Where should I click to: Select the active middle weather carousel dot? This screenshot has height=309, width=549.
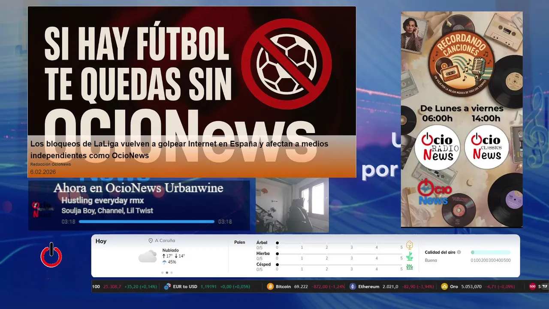[x=167, y=273]
